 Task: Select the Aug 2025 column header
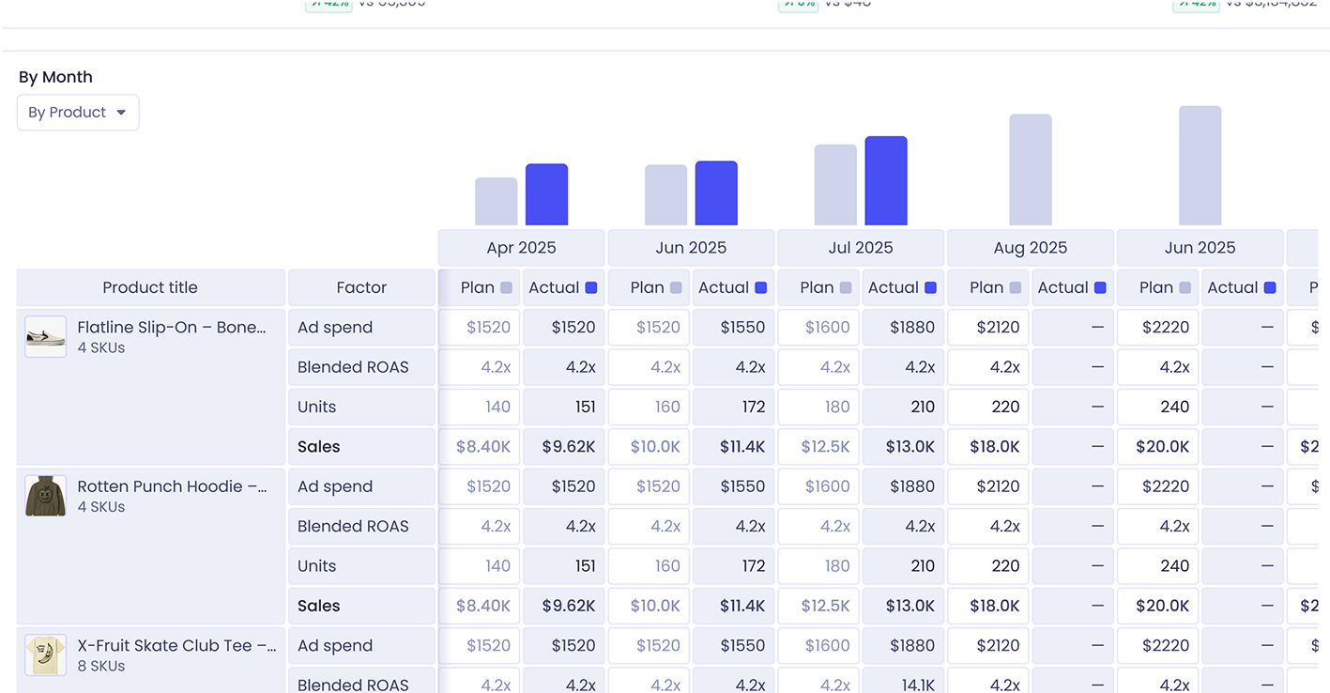[x=1031, y=248]
